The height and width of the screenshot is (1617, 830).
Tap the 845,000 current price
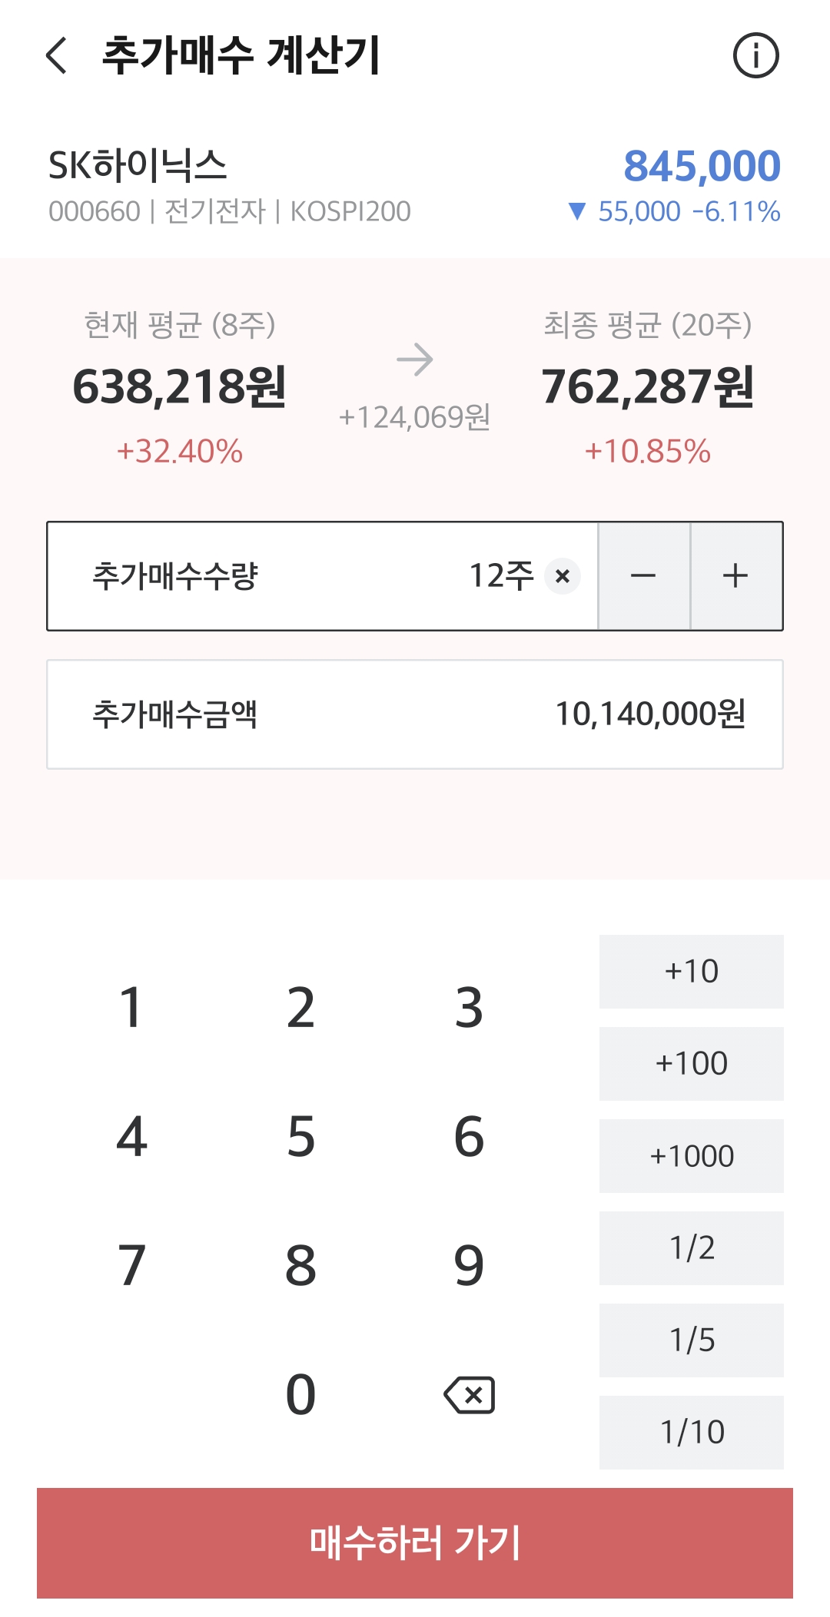[702, 166]
